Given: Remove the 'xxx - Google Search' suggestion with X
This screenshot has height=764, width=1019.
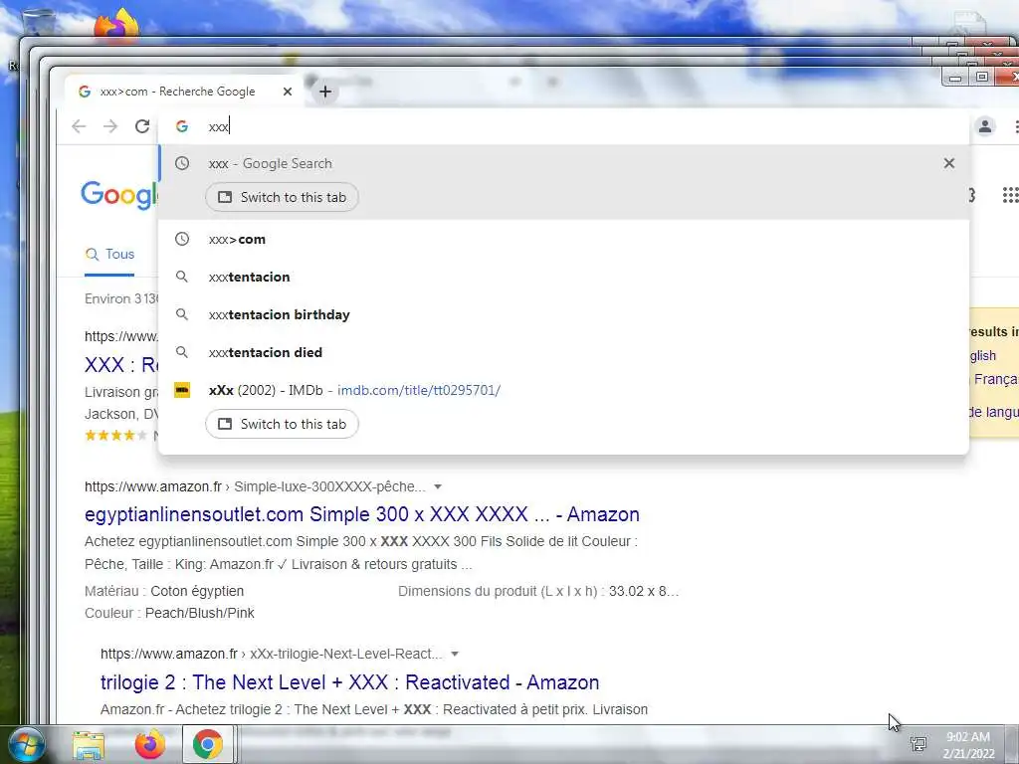Looking at the screenshot, I should point(949,163).
